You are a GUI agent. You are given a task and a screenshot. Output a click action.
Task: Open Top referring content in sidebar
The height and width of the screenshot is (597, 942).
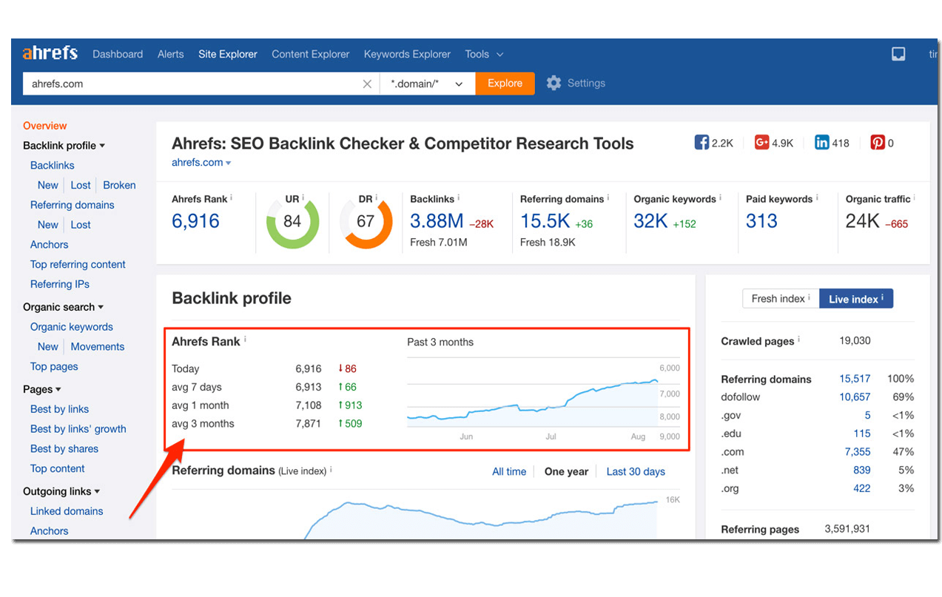click(x=78, y=264)
